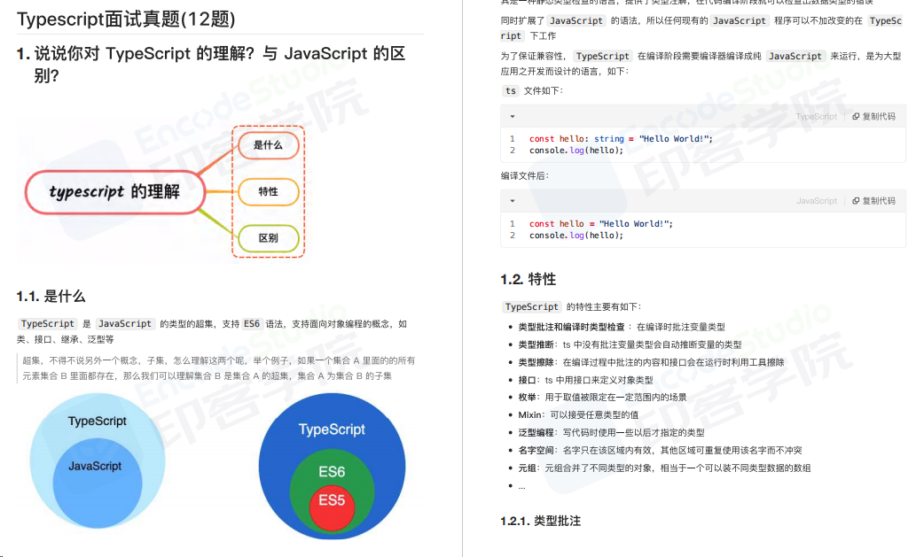Click the ts inline code tag

pos(511,90)
